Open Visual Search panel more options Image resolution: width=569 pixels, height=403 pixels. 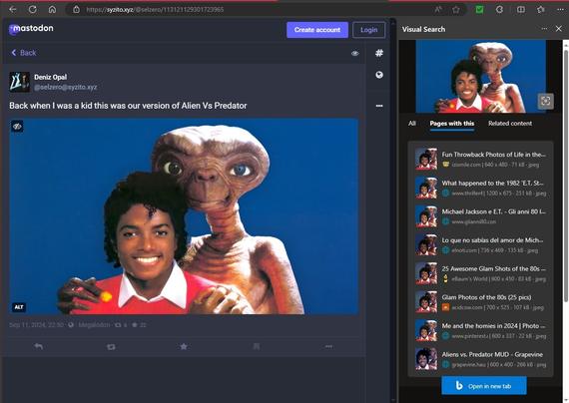click(544, 29)
